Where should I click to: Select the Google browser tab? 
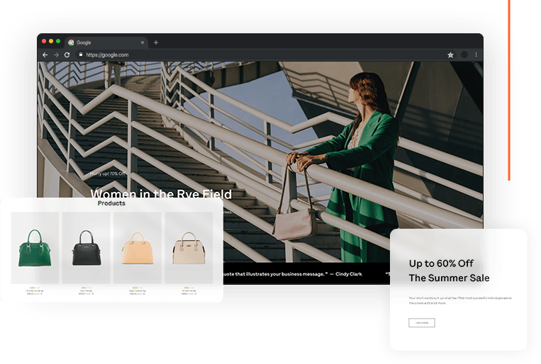[99, 42]
